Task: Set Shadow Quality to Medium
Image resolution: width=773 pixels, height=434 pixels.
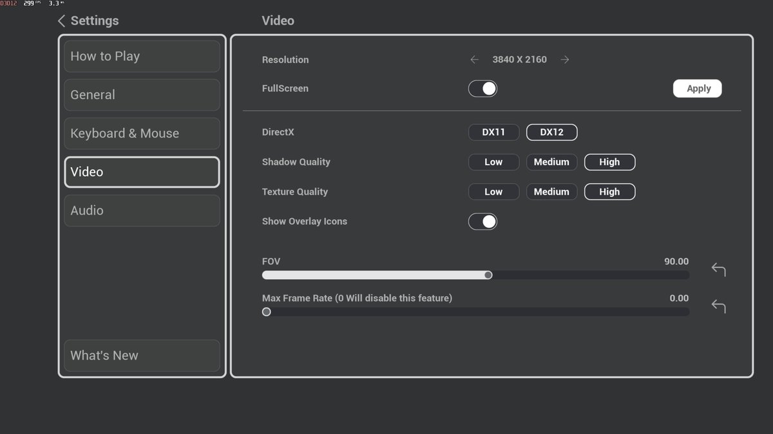Action: tap(552, 162)
